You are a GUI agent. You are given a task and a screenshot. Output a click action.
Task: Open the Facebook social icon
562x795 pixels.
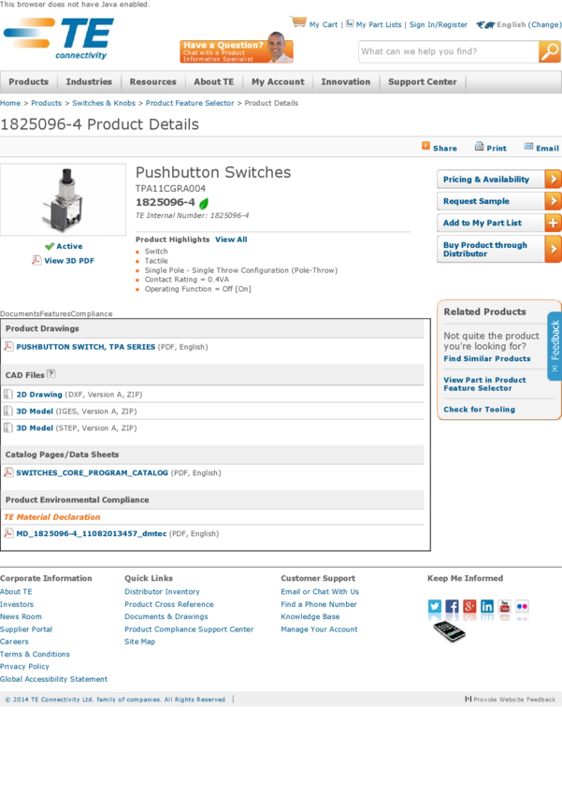[x=452, y=606]
